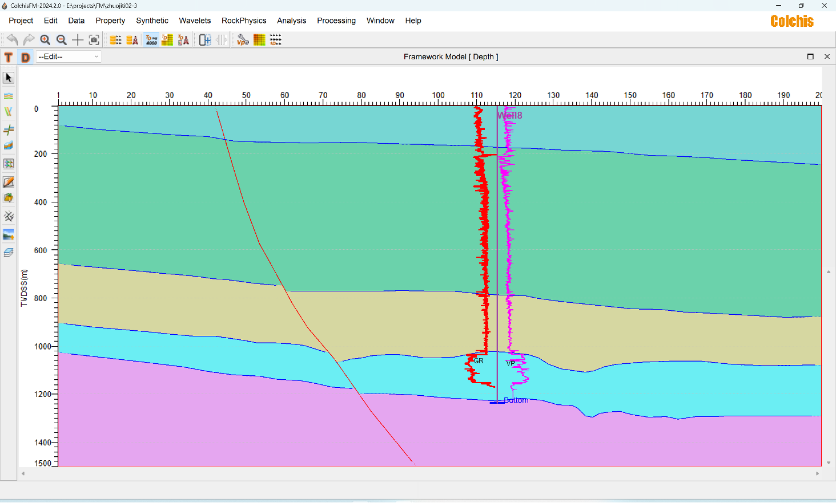Open the RockPhysics menu

coord(244,21)
